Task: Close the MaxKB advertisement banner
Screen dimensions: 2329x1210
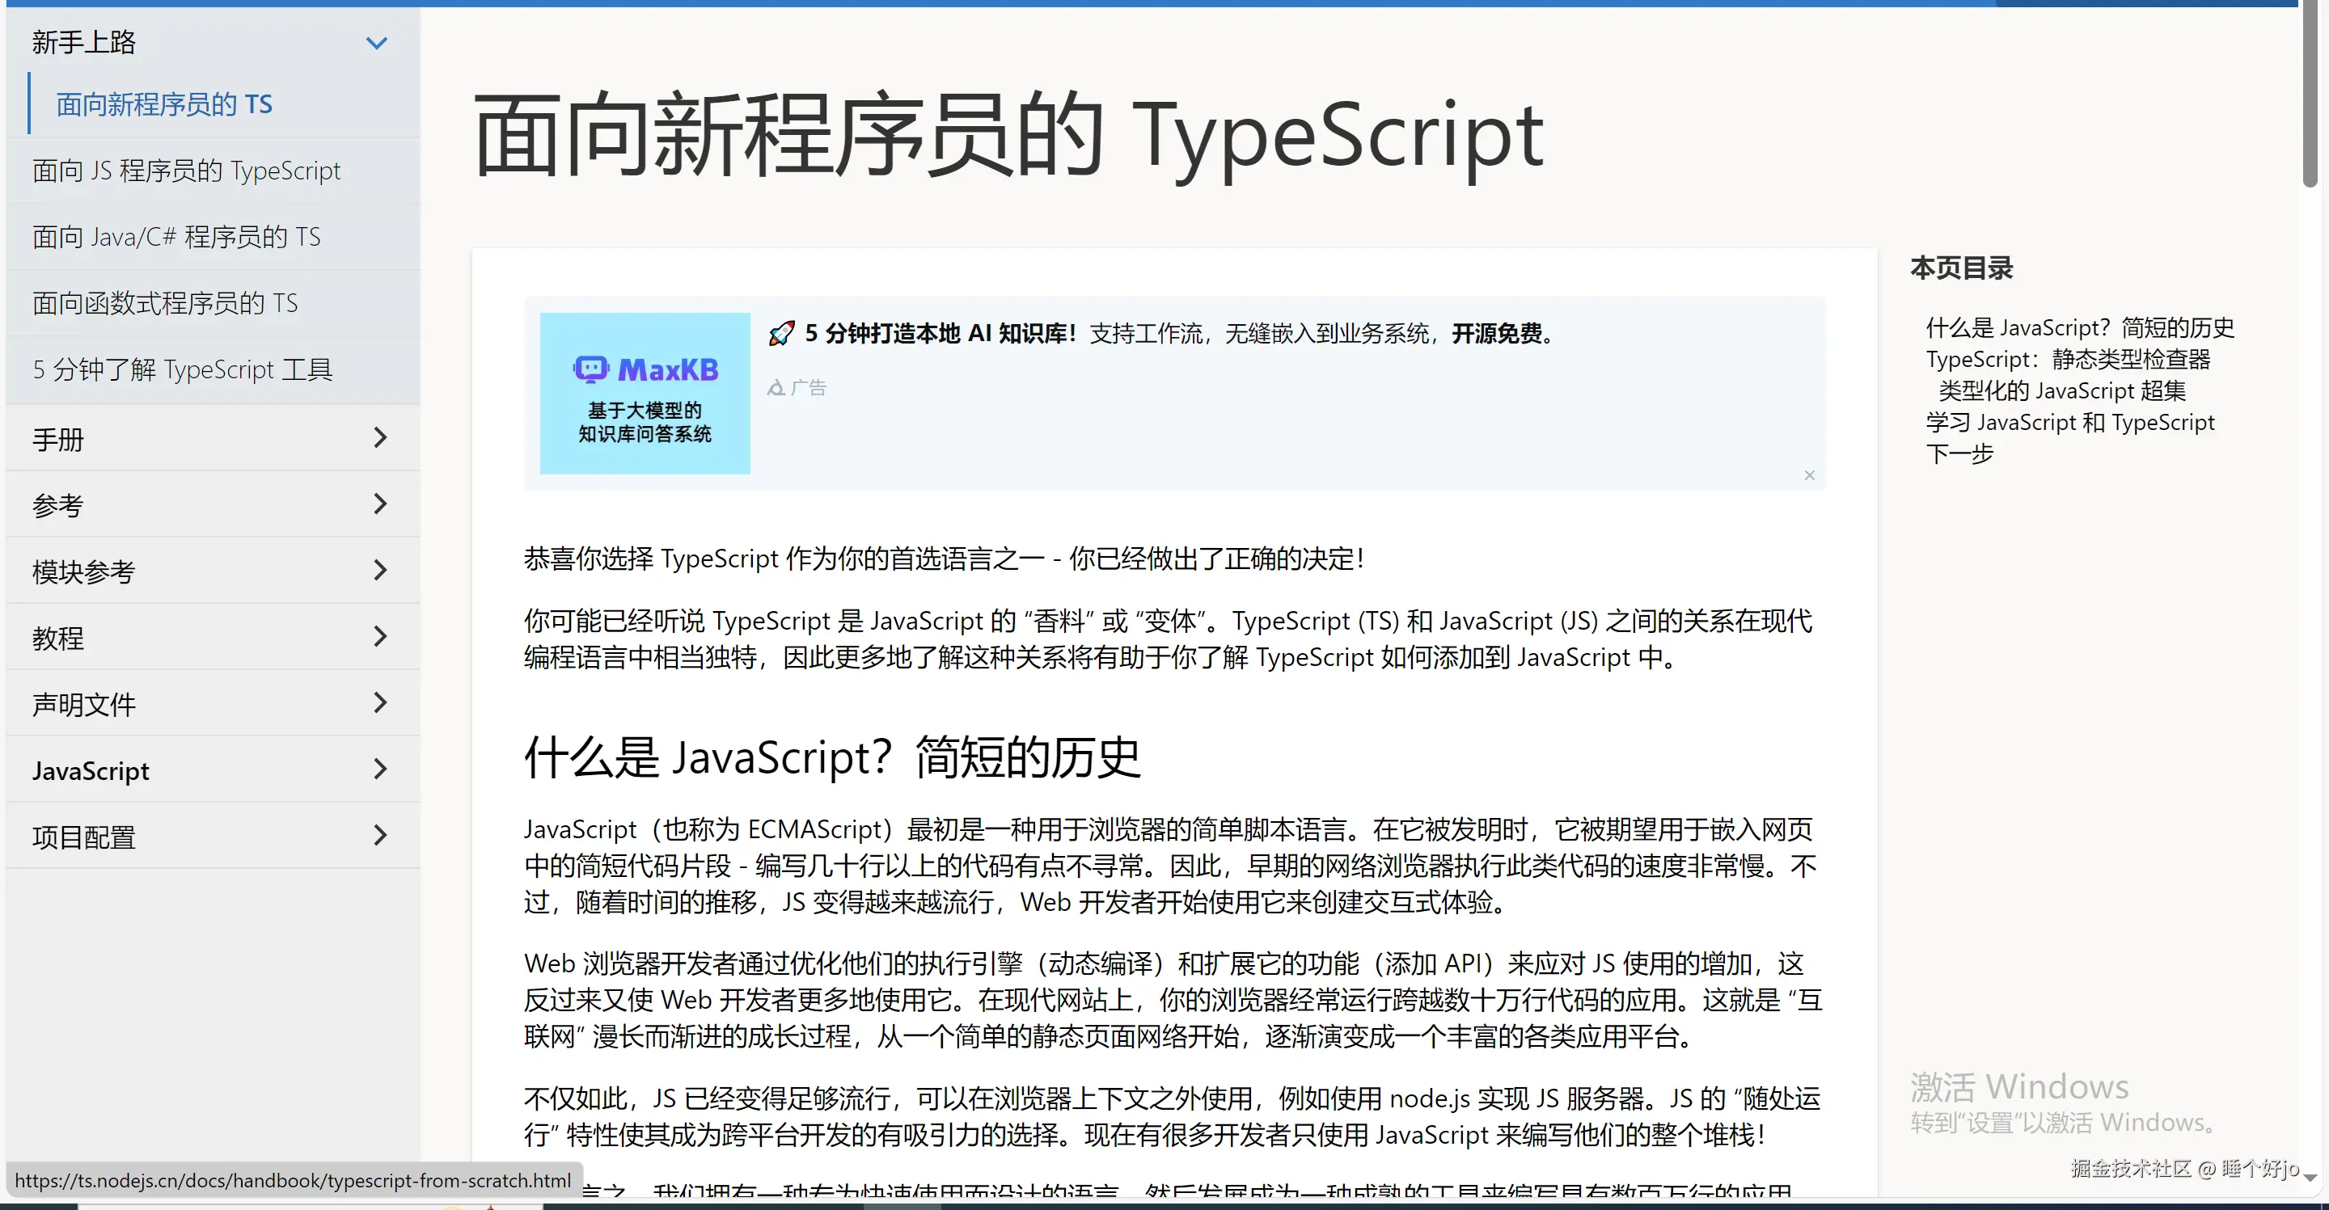Action: tap(1809, 475)
